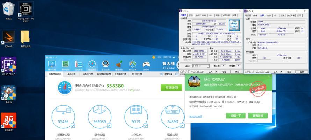Open SPD tab in GALAX mainboard CPU-Z window
The height and width of the screenshot is (140, 311).
pos(276,15)
